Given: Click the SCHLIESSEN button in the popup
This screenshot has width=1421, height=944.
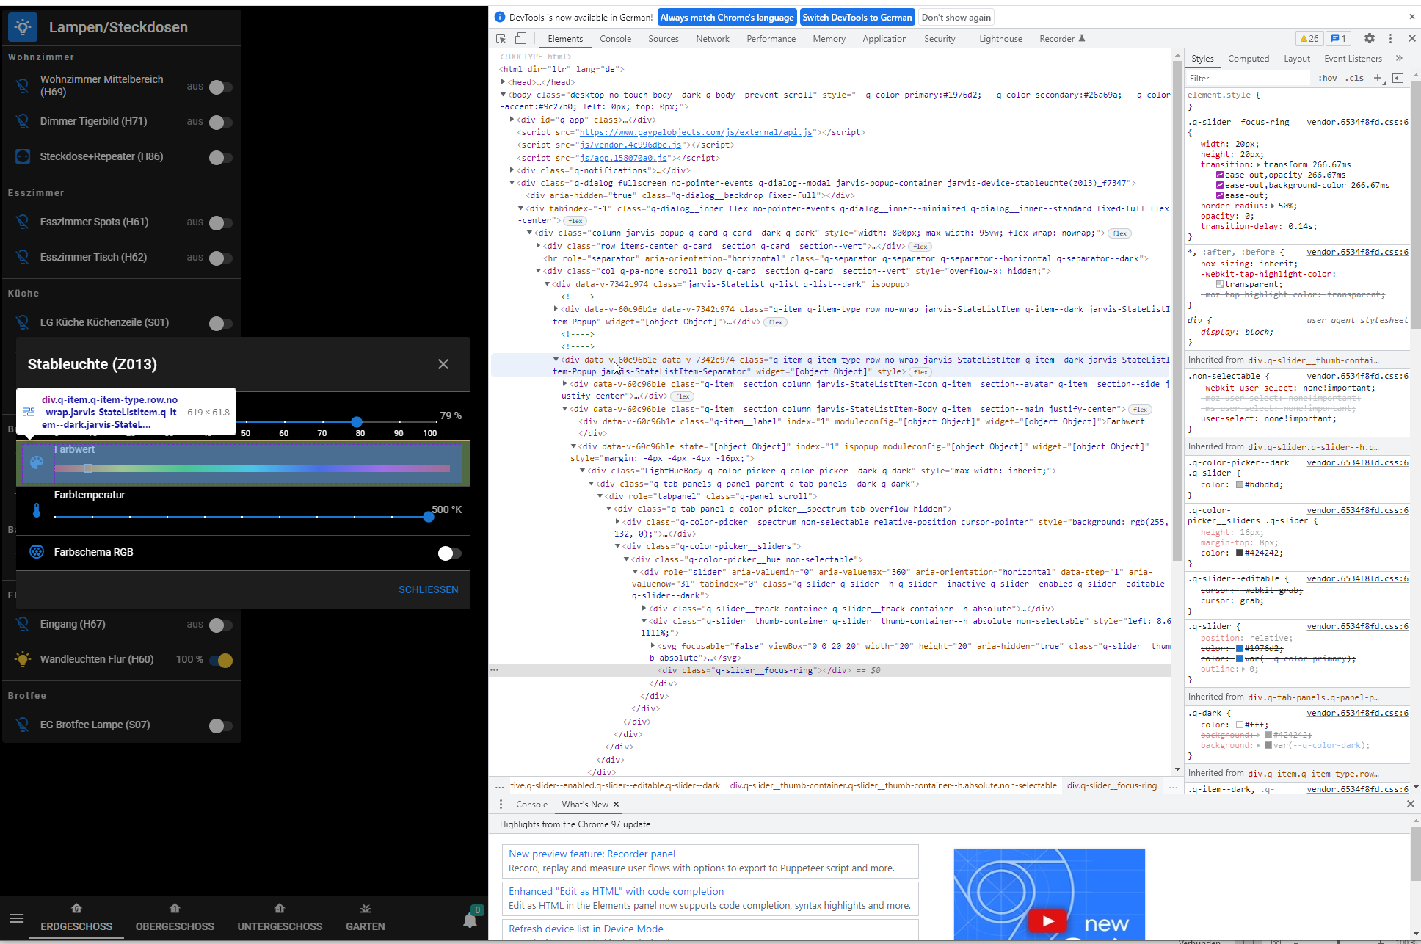Looking at the screenshot, I should (x=428, y=589).
